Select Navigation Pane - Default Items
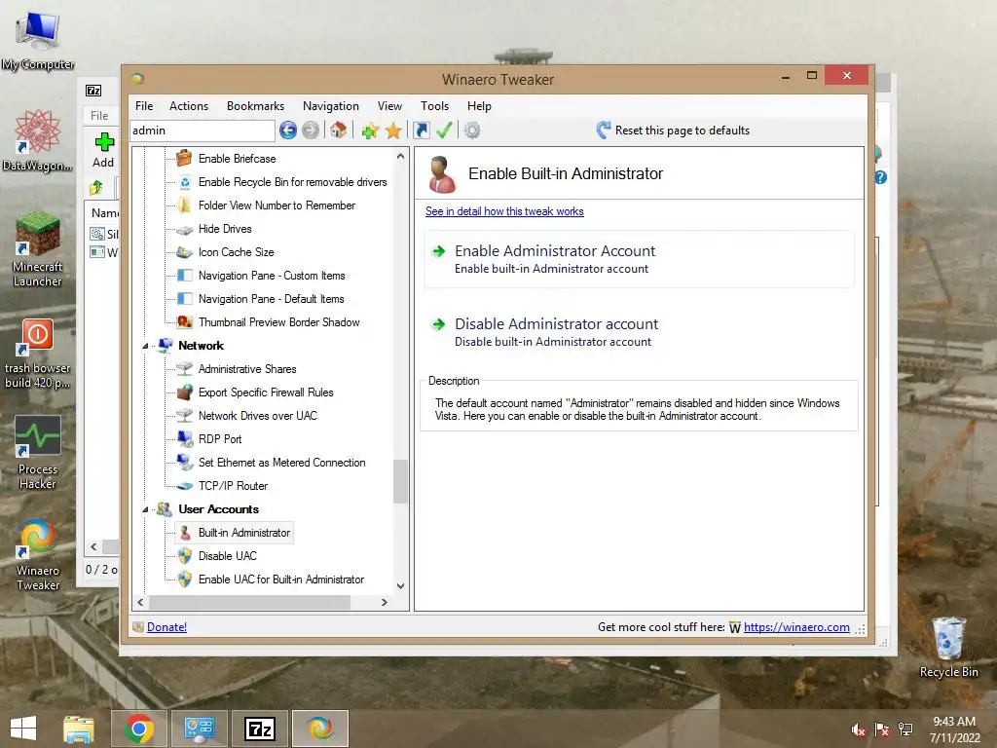 (x=271, y=299)
